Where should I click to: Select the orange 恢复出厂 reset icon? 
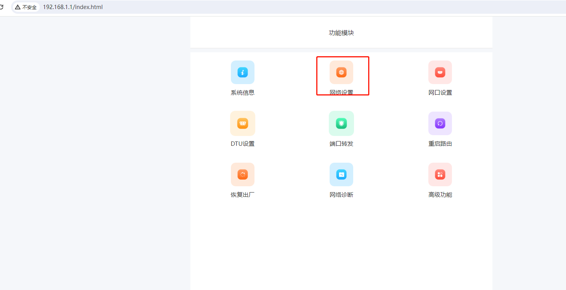(x=243, y=174)
